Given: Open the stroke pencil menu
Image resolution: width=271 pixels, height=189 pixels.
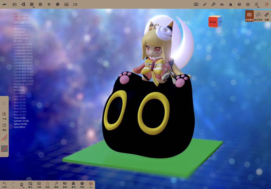Looking at the screenshot, I should tap(205, 4).
